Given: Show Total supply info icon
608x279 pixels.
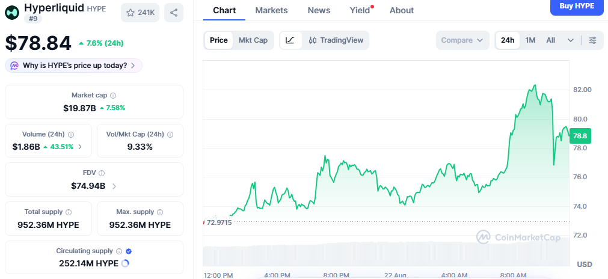Looking at the screenshot, I should coord(69,212).
